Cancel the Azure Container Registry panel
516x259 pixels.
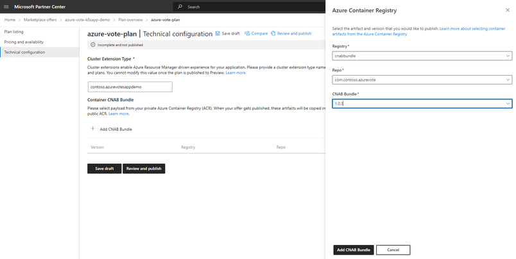(x=393, y=249)
